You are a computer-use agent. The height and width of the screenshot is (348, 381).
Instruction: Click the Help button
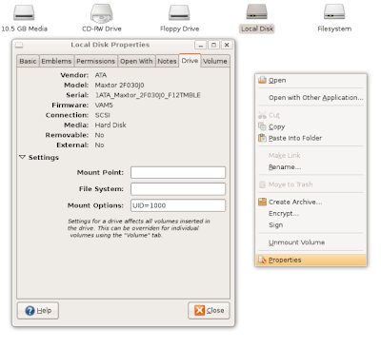(38, 311)
